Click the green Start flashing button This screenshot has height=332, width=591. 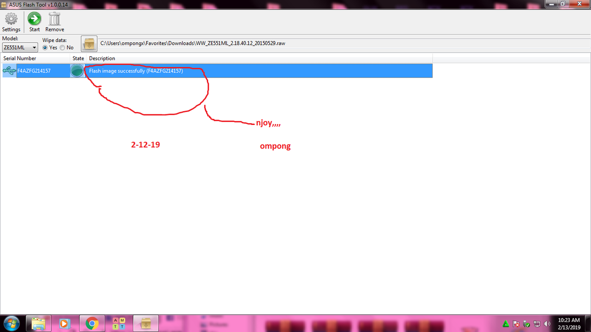tap(35, 22)
